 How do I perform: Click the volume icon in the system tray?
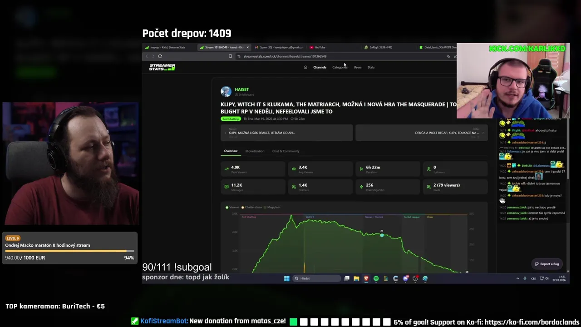[548, 278]
